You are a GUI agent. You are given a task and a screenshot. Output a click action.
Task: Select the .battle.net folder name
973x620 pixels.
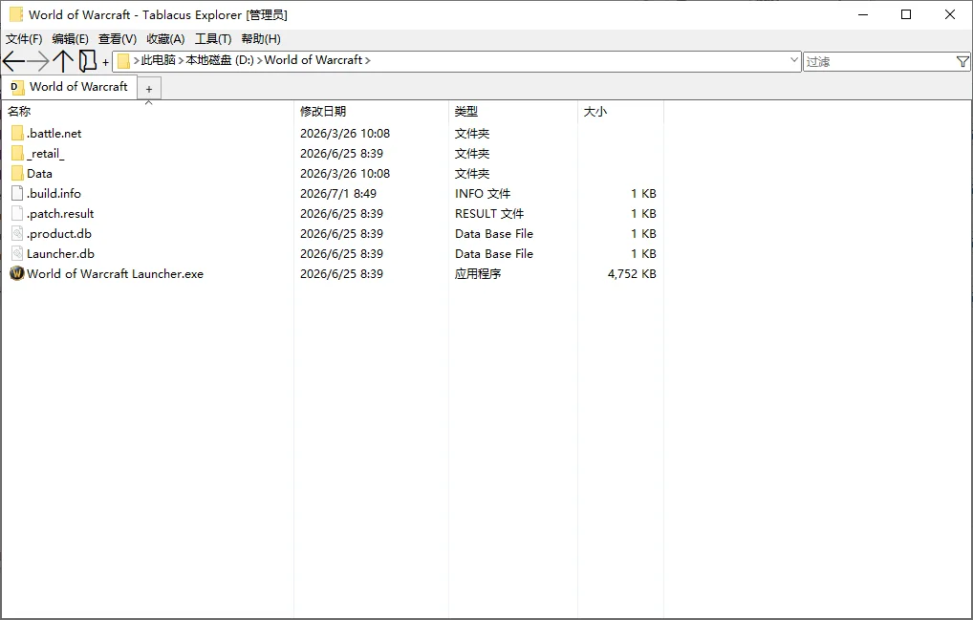pos(54,134)
